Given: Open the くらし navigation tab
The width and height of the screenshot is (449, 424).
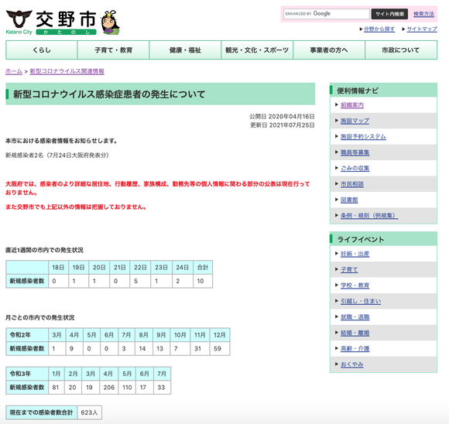Looking at the screenshot, I should coord(42,50).
